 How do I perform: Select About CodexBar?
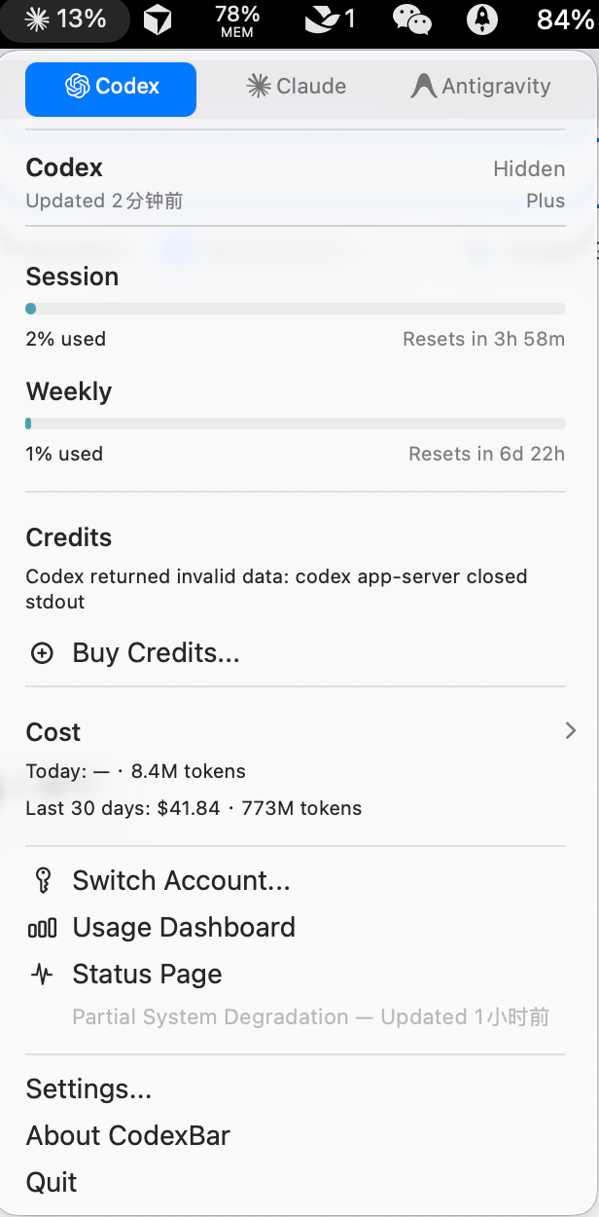pyautogui.click(x=128, y=1135)
